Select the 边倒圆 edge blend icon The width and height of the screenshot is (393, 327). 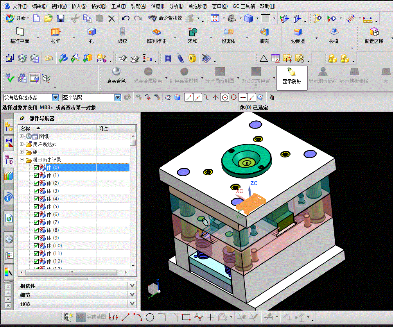click(x=298, y=36)
